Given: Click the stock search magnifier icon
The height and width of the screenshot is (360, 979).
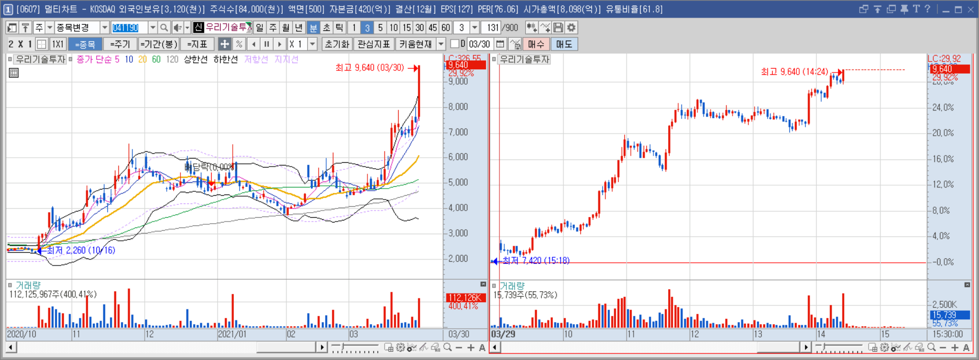Looking at the screenshot, I should tap(164, 27).
